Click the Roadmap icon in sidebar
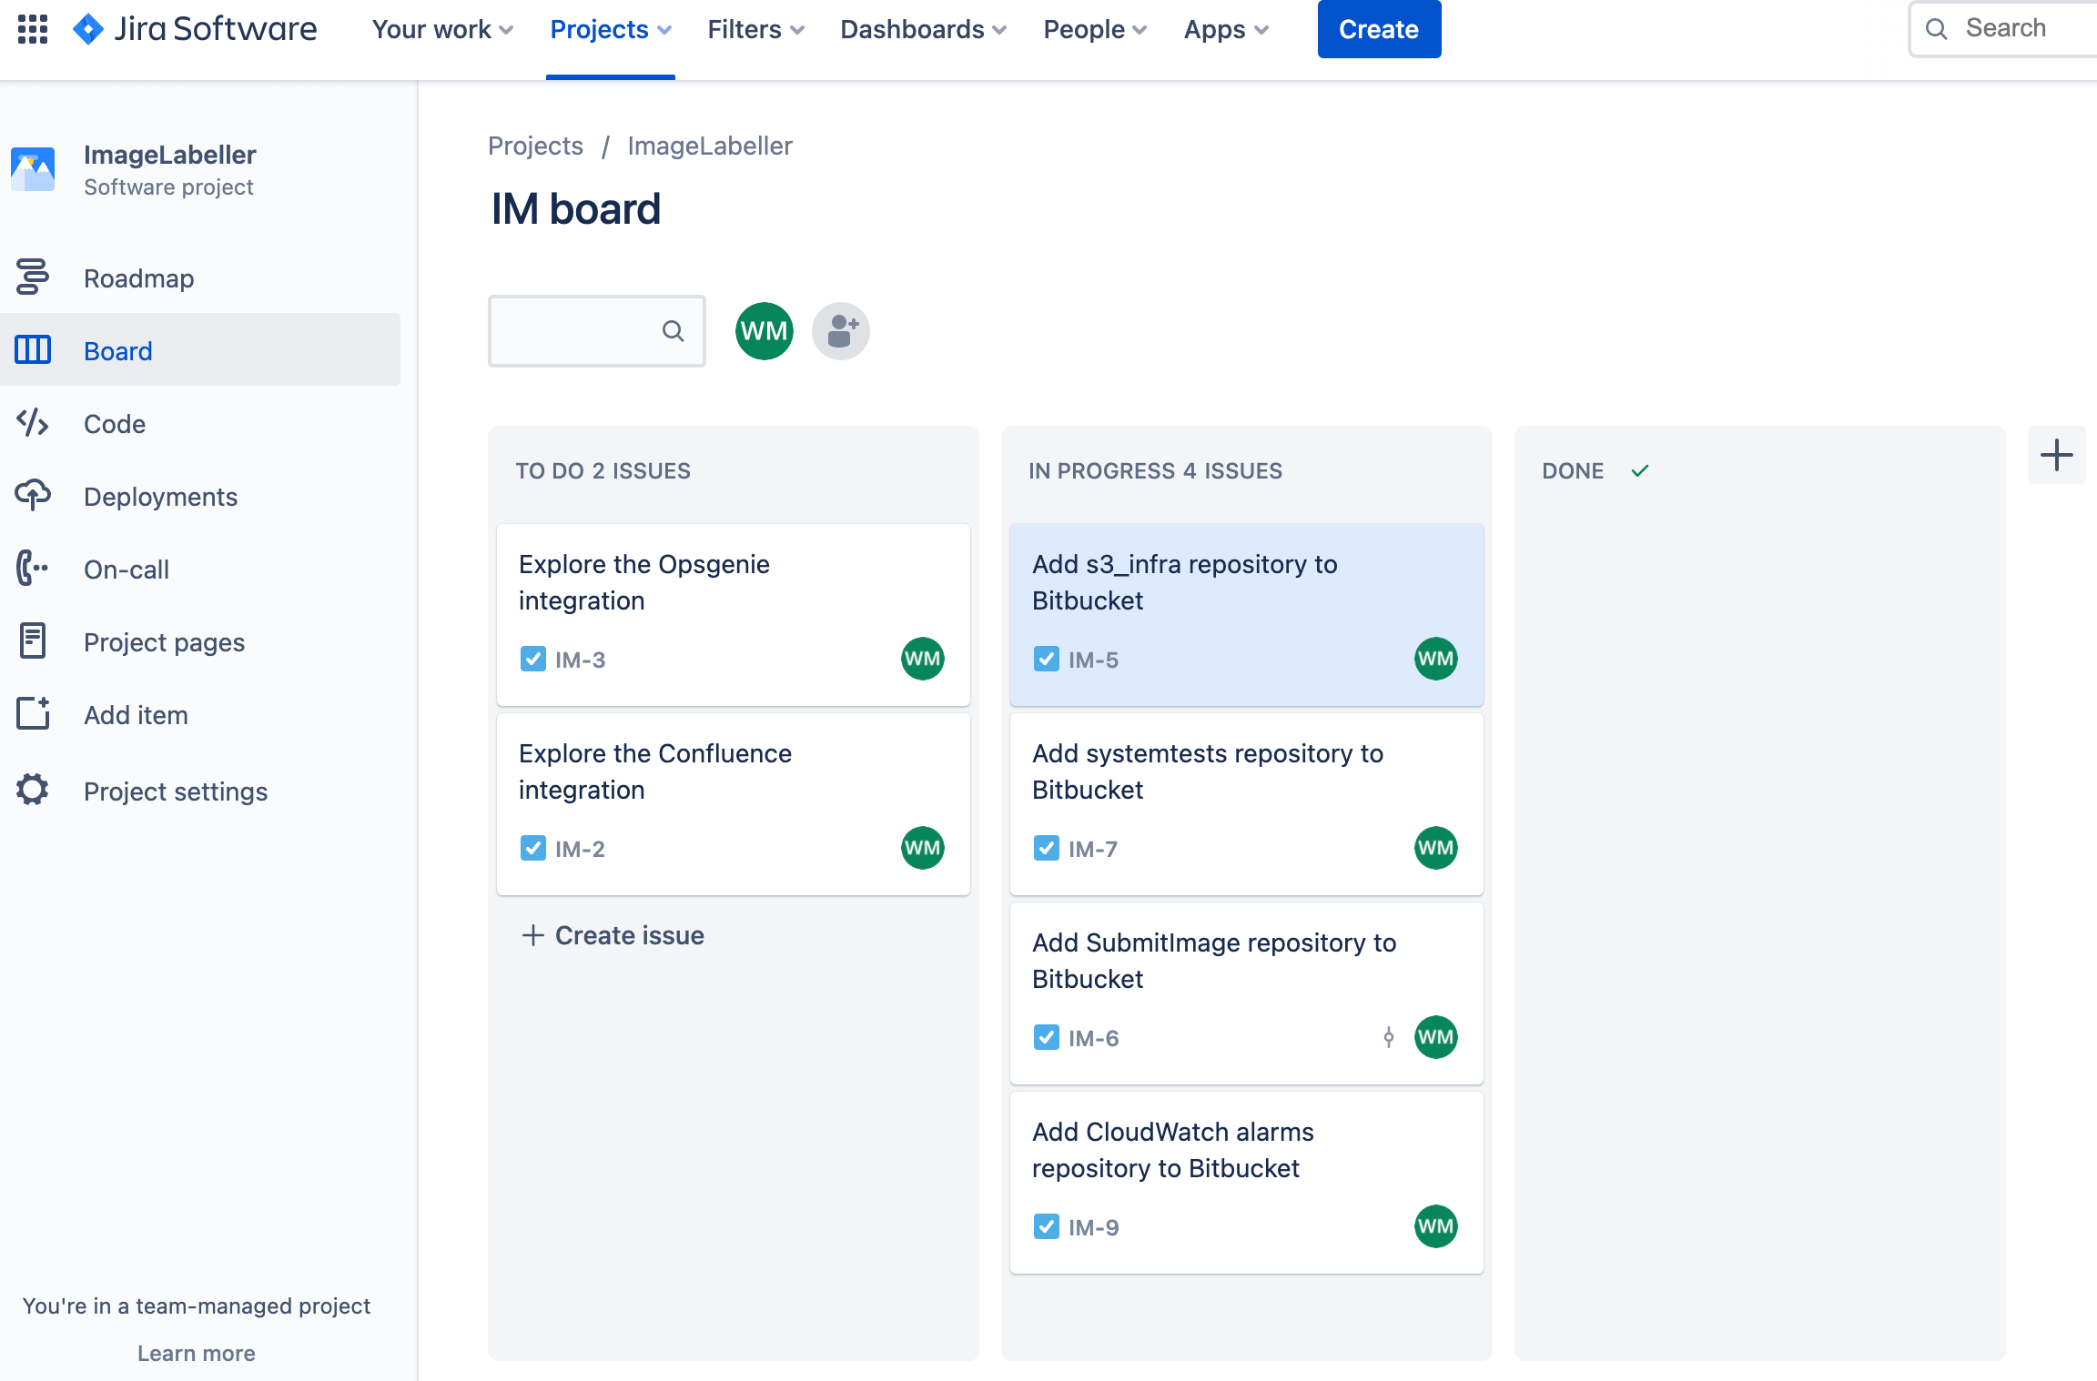Viewport: 2097px width, 1381px height. pyautogui.click(x=33, y=277)
